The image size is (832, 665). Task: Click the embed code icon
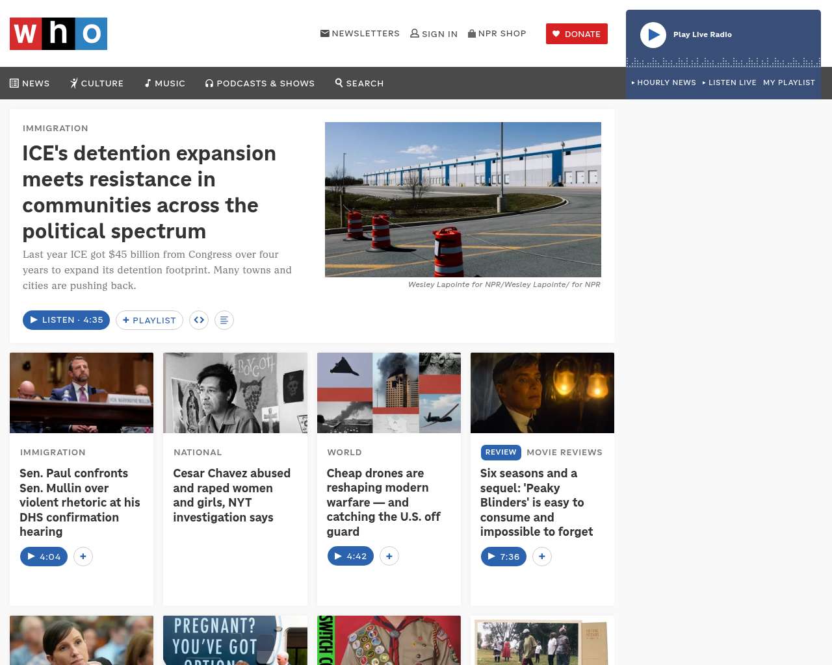(x=199, y=320)
